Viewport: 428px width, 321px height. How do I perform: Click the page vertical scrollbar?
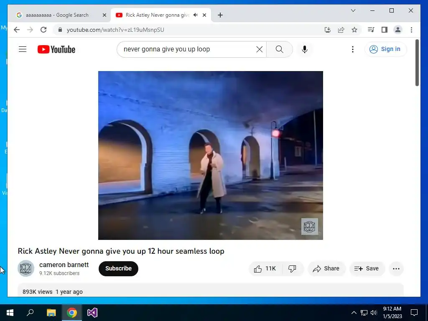417,63
